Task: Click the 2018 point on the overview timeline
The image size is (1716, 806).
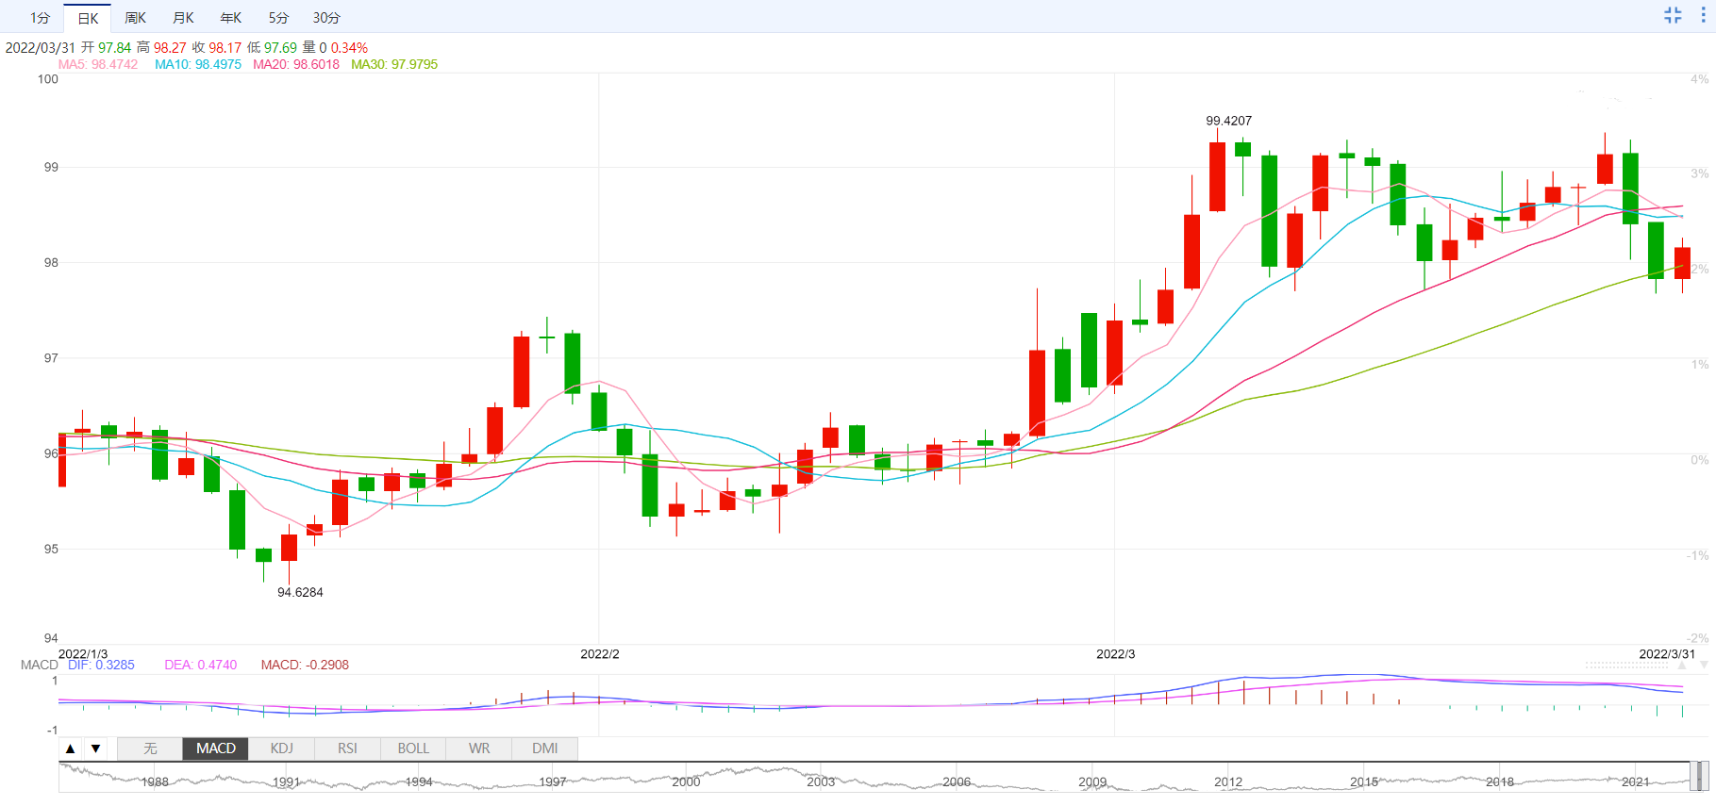Action: [1500, 782]
